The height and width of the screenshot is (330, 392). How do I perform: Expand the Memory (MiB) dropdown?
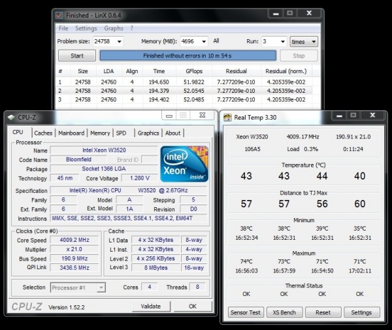(204, 42)
